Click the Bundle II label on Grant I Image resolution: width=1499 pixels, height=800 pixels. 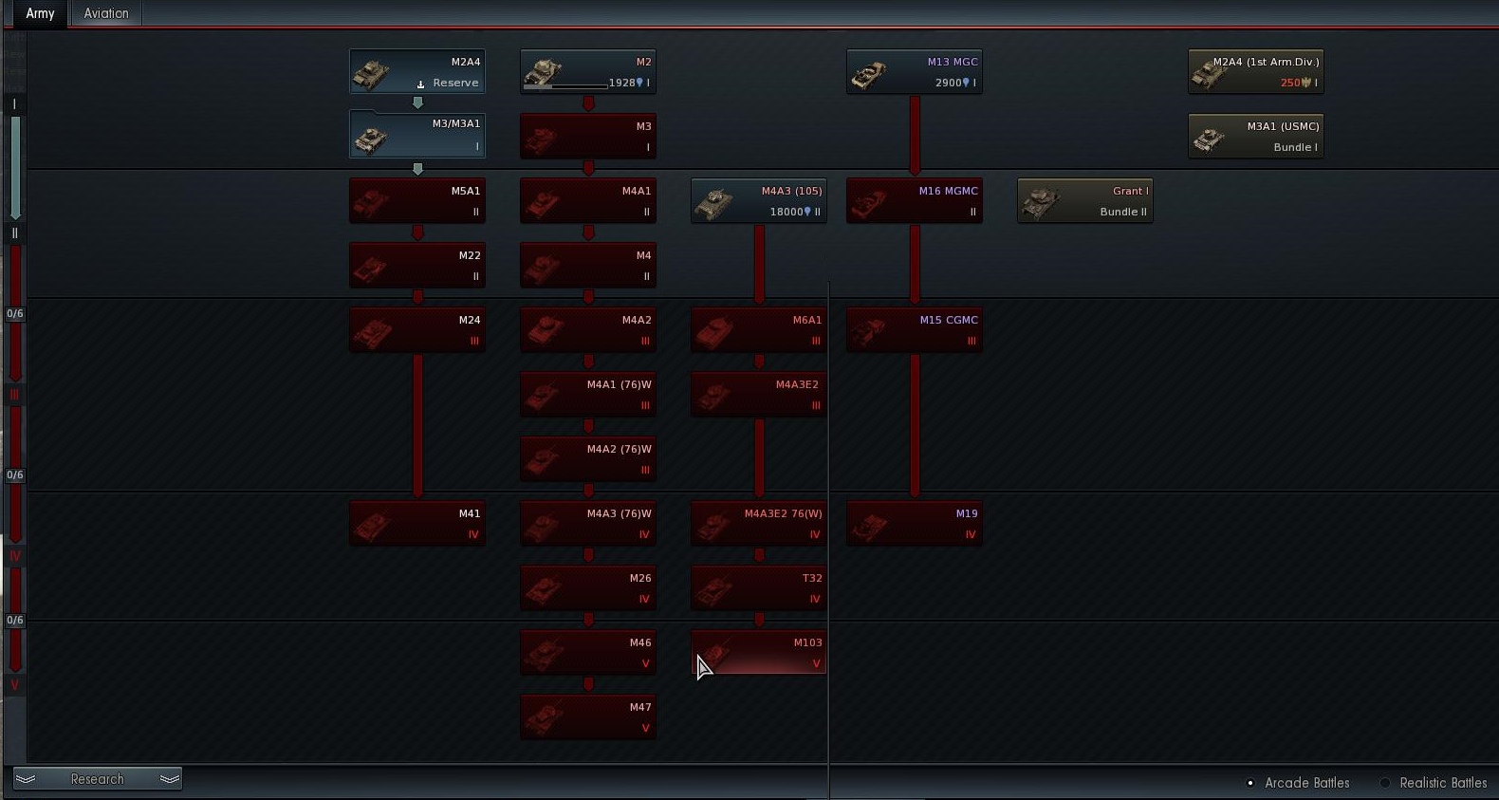click(1123, 212)
